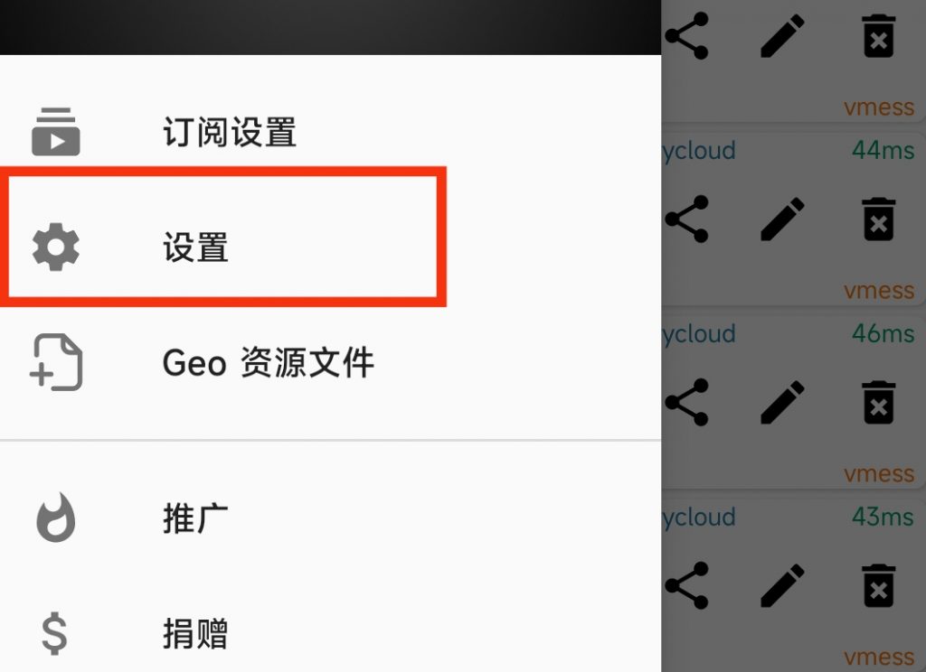Image resolution: width=926 pixels, height=672 pixels.
Task: Click the add-file icon beside Geo 资源文件
Action: tap(55, 362)
